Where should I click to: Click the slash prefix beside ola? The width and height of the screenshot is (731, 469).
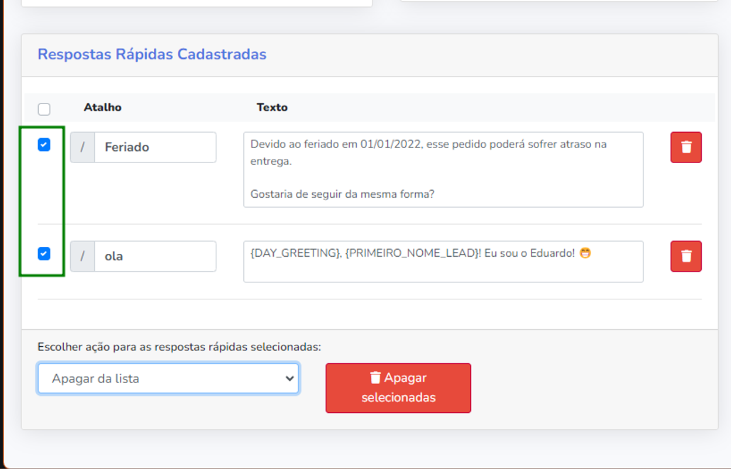[x=82, y=256]
